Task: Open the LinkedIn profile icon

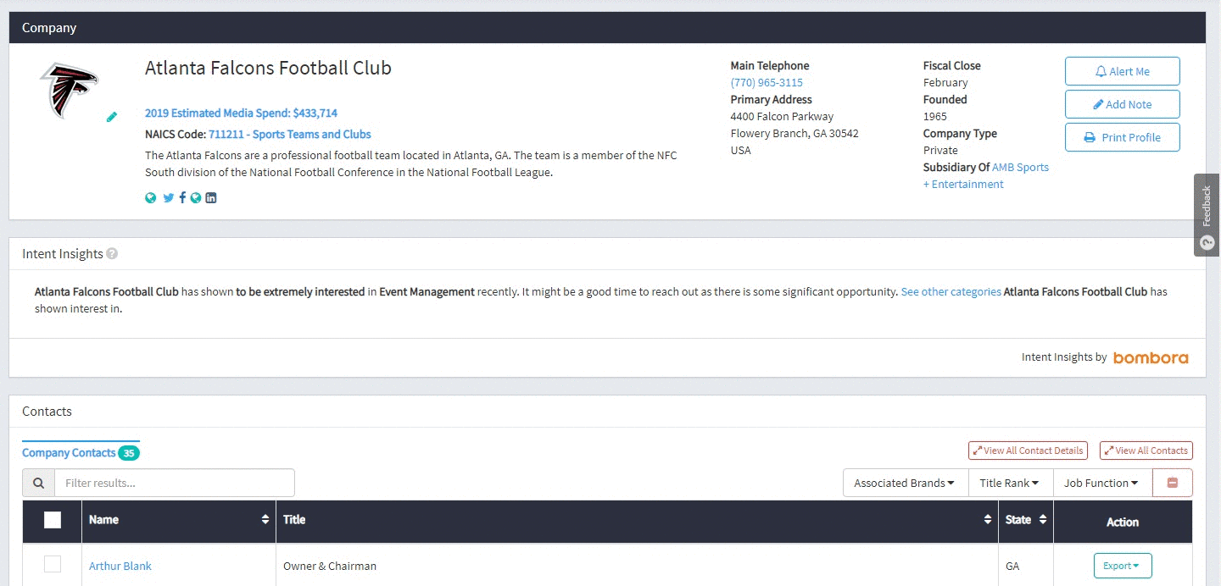Action: tap(211, 198)
